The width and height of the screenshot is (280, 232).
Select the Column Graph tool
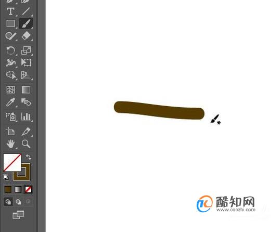26,117
